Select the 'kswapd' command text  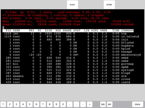click(x=127, y=52)
